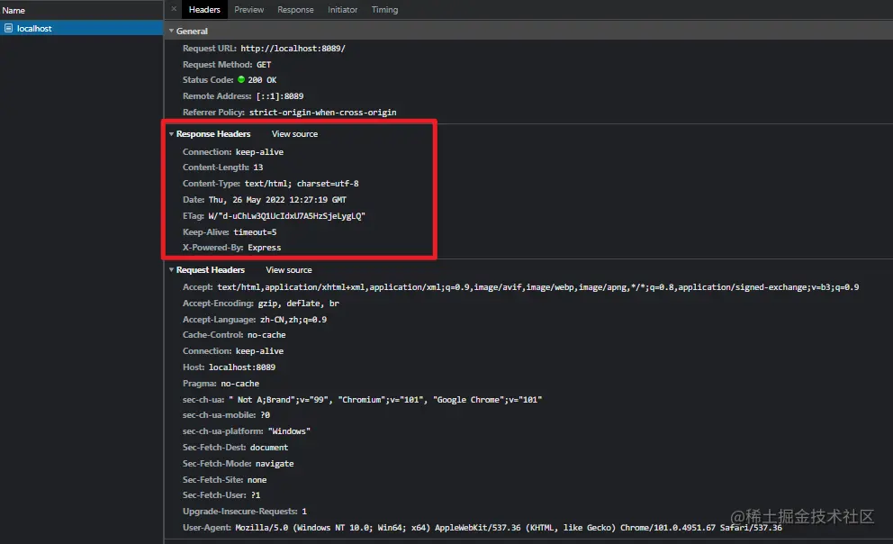This screenshot has width=893, height=544.
Task: Select Content-Length value 13
Action: coord(258,167)
